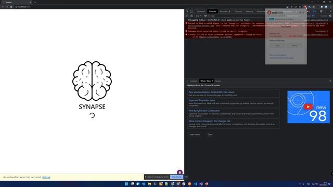
Task: Open the Network tab in DevTools
Action: click(249, 11)
